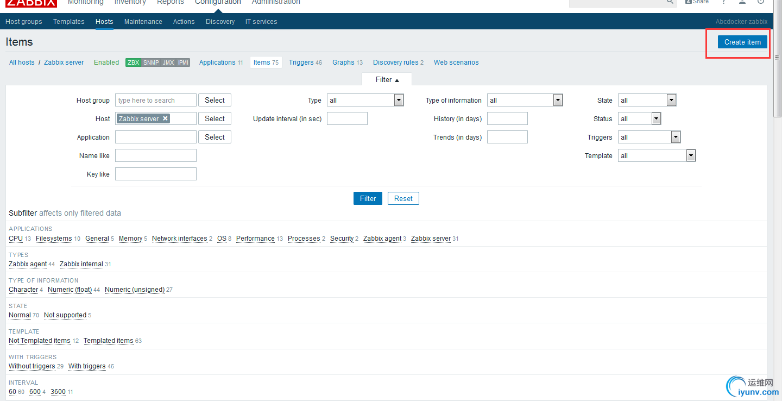
Task: Open the IT services submenu
Action: tap(261, 22)
